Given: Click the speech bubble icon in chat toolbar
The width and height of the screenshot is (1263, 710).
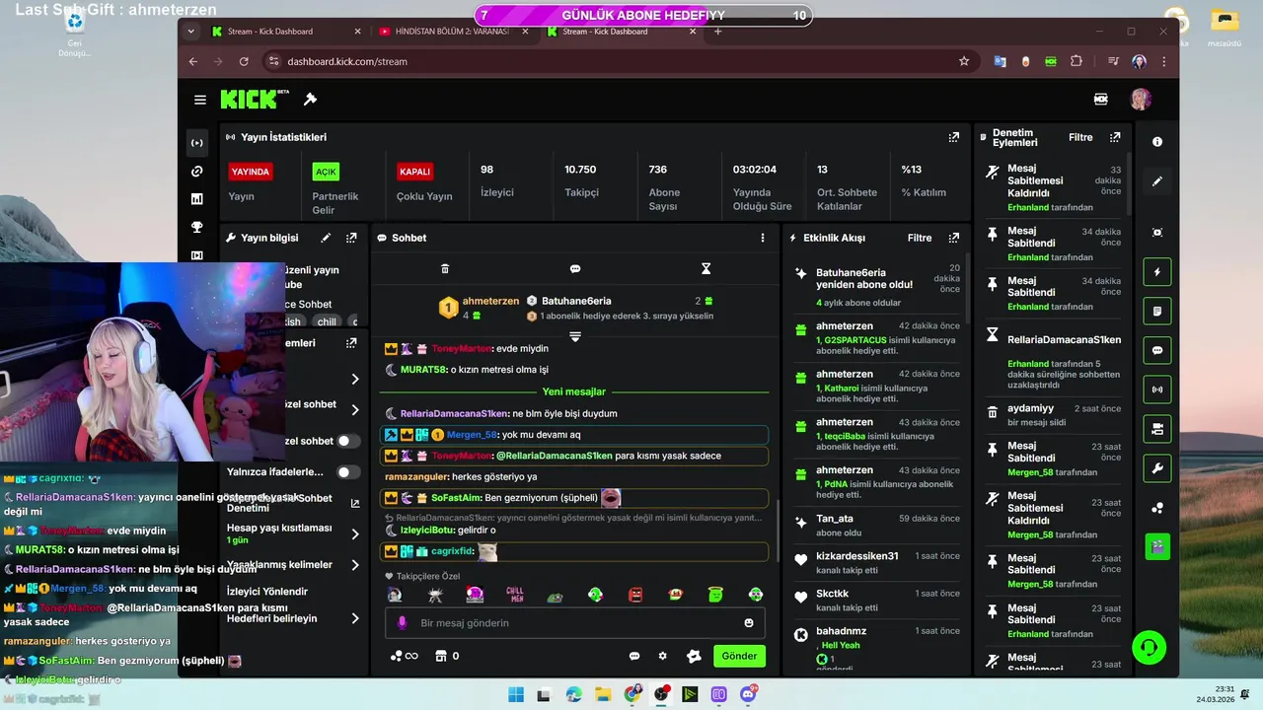Looking at the screenshot, I should pos(575,268).
